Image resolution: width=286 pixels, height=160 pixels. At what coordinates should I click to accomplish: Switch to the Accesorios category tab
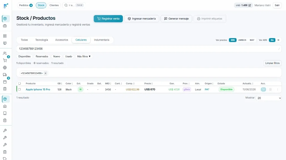pyautogui.click(x=62, y=40)
